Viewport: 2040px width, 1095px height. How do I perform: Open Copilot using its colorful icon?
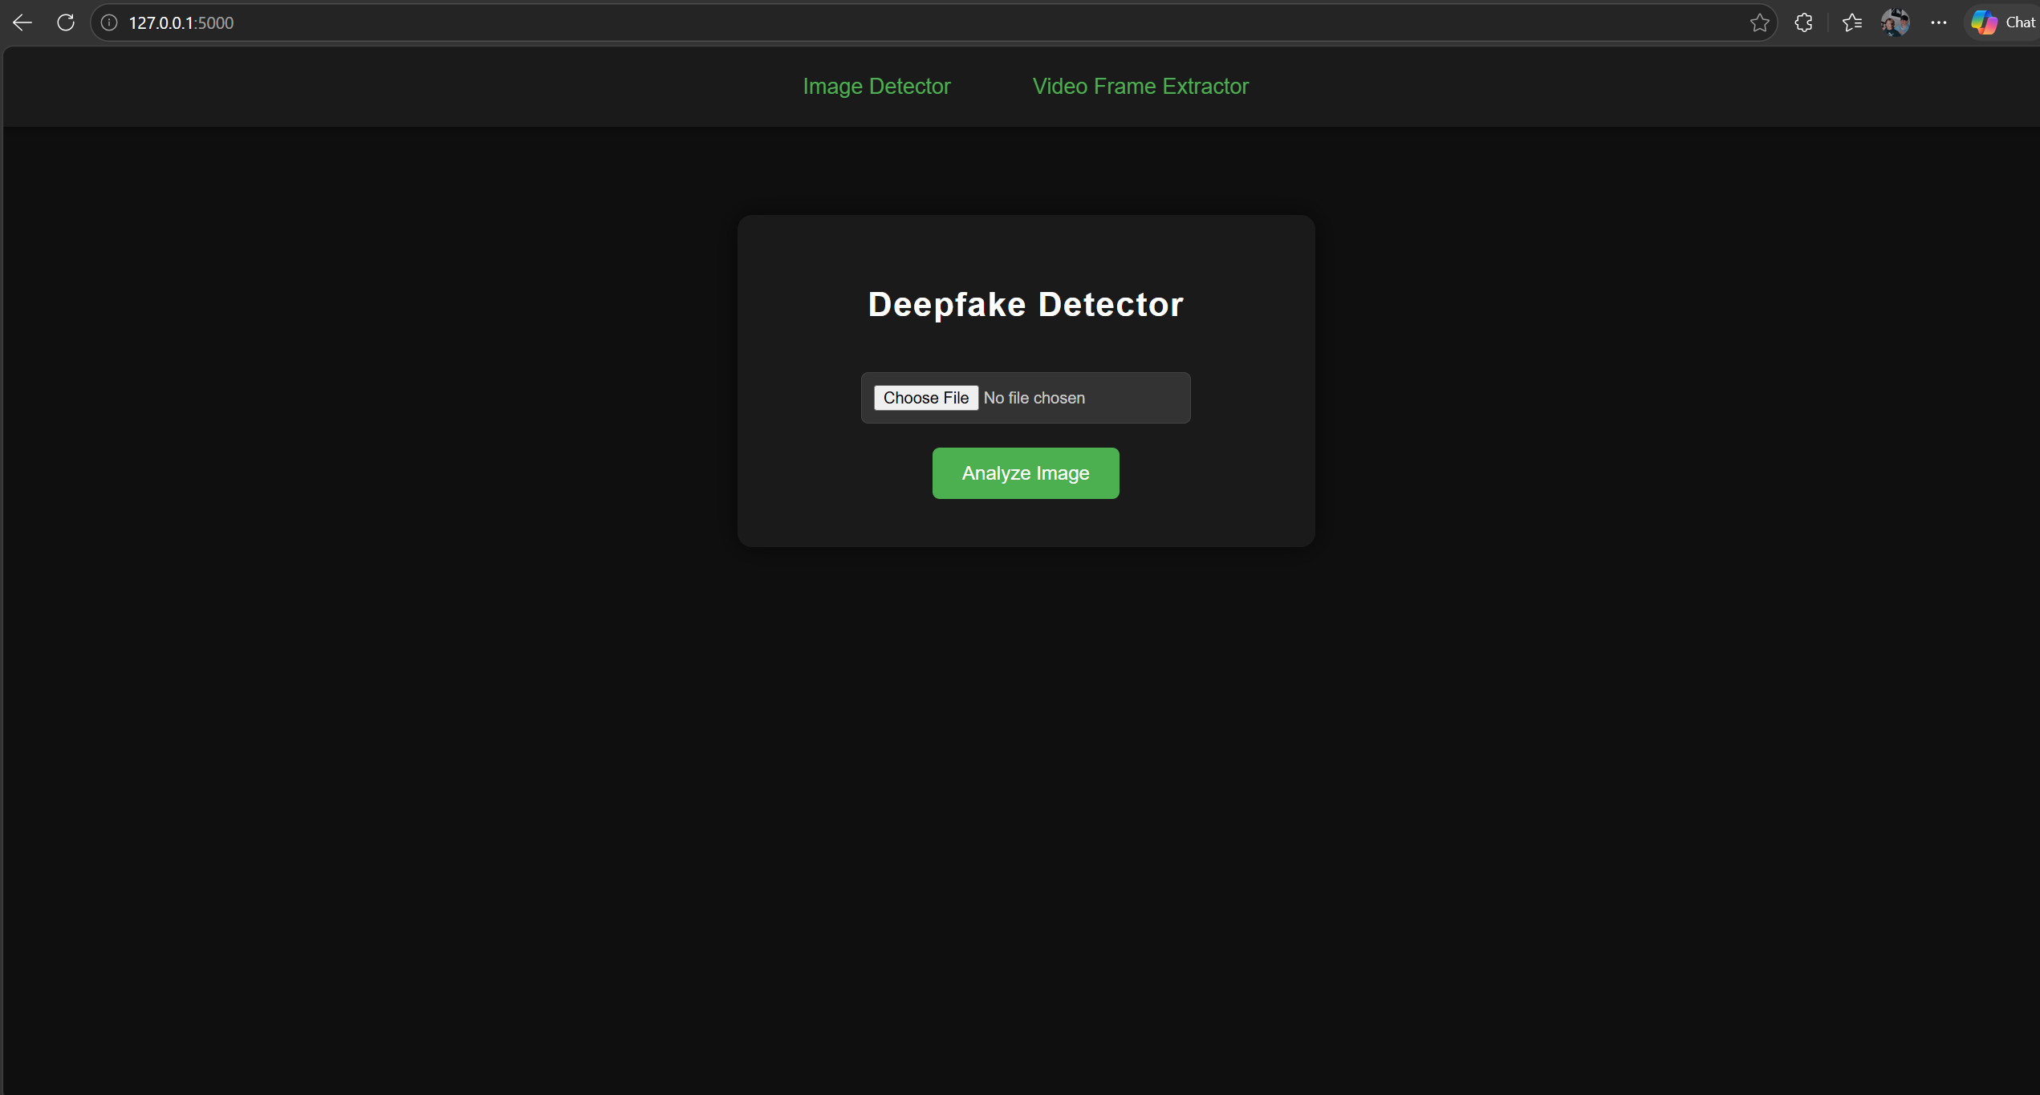tap(1984, 22)
